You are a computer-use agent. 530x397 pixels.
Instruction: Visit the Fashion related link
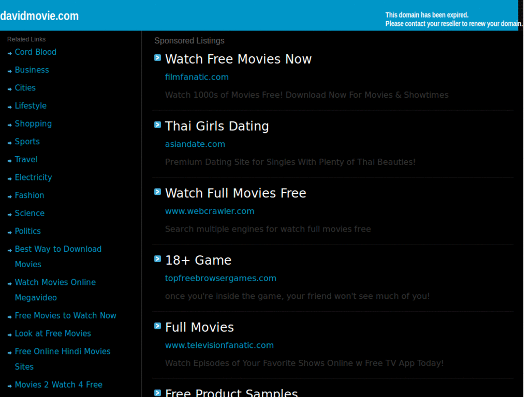point(30,195)
